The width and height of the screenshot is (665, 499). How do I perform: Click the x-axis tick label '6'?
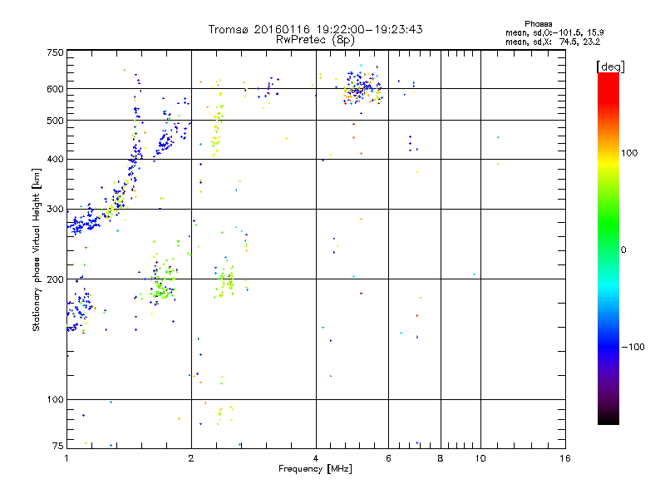tap(388, 458)
